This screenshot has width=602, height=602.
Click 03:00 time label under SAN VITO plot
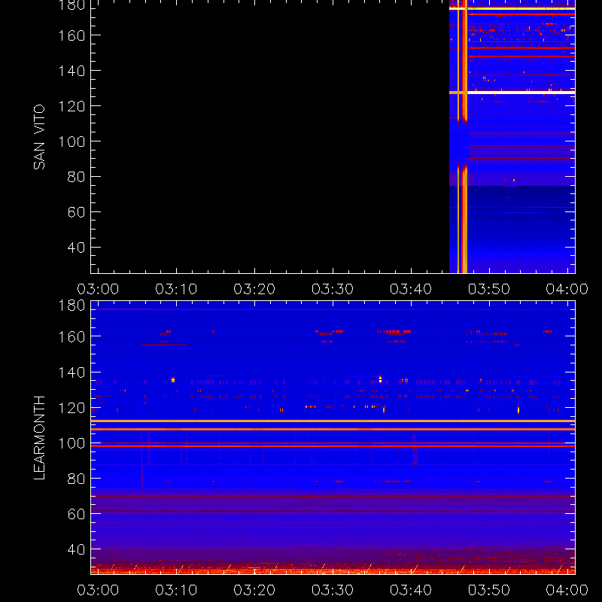click(98, 289)
